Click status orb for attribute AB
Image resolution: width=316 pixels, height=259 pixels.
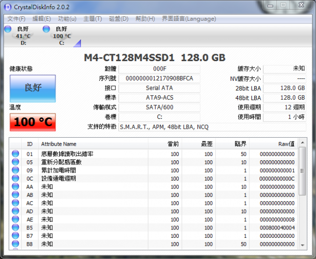15,194
